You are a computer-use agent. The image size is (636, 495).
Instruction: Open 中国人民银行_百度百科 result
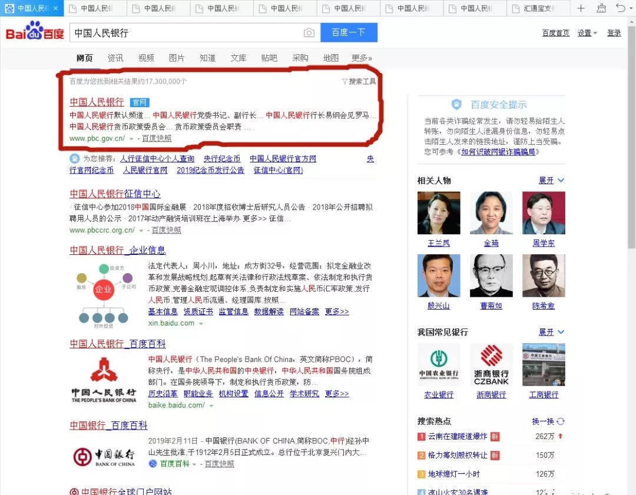pyautogui.click(x=118, y=344)
